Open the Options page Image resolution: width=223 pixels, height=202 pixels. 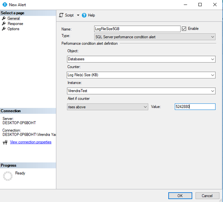[13, 29]
